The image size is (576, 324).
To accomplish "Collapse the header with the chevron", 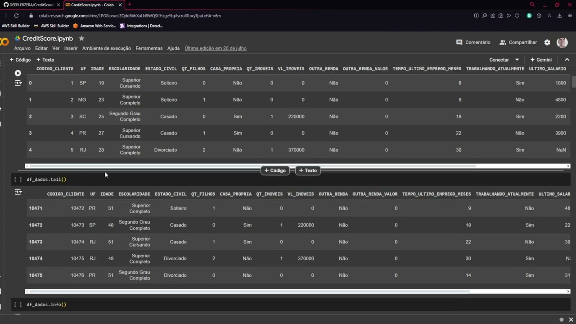I will (567, 60).
